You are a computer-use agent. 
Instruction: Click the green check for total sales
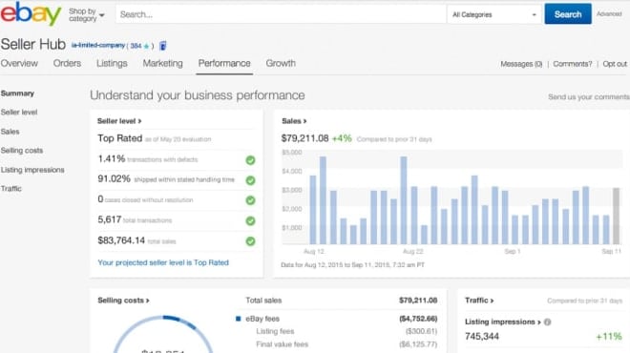click(250, 241)
